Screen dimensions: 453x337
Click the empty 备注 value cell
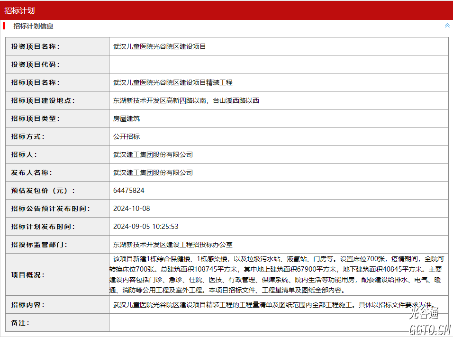tap(279, 323)
